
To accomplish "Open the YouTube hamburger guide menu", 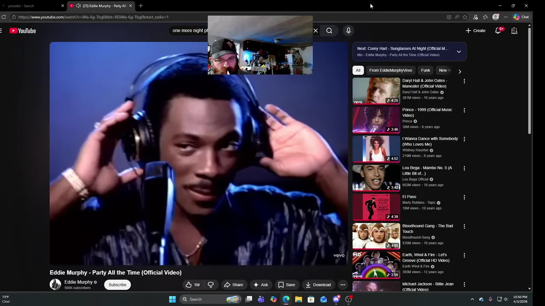I will tap(1, 31).
